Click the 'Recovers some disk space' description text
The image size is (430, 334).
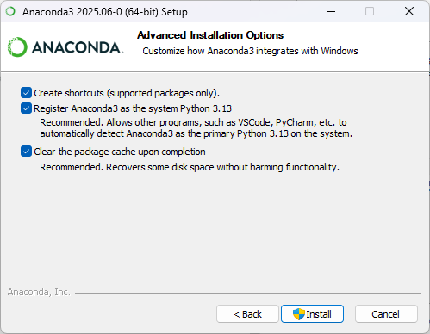pos(190,167)
